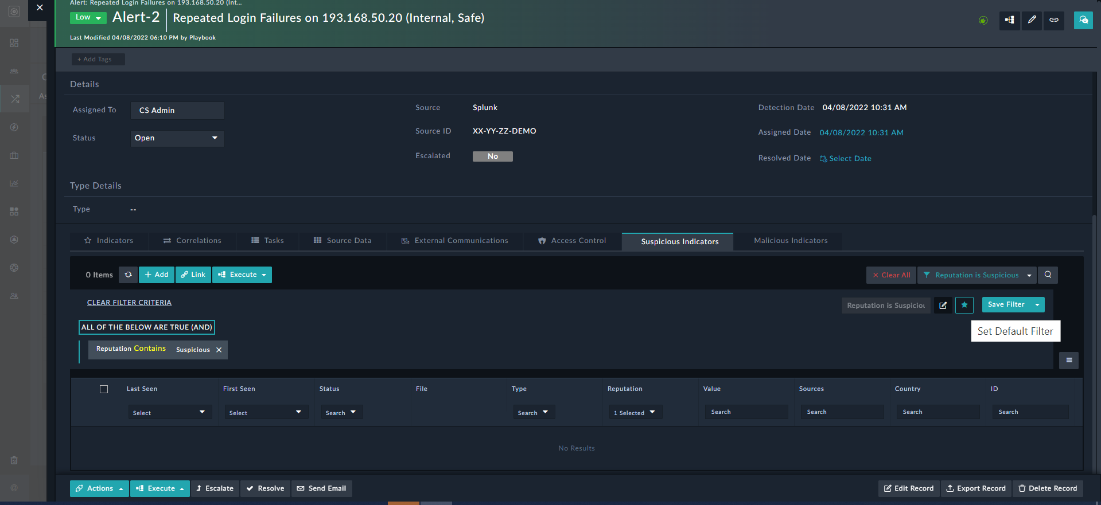The image size is (1101, 505).
Task: Click the Link indicator button
Action: [x=193, y=275]
